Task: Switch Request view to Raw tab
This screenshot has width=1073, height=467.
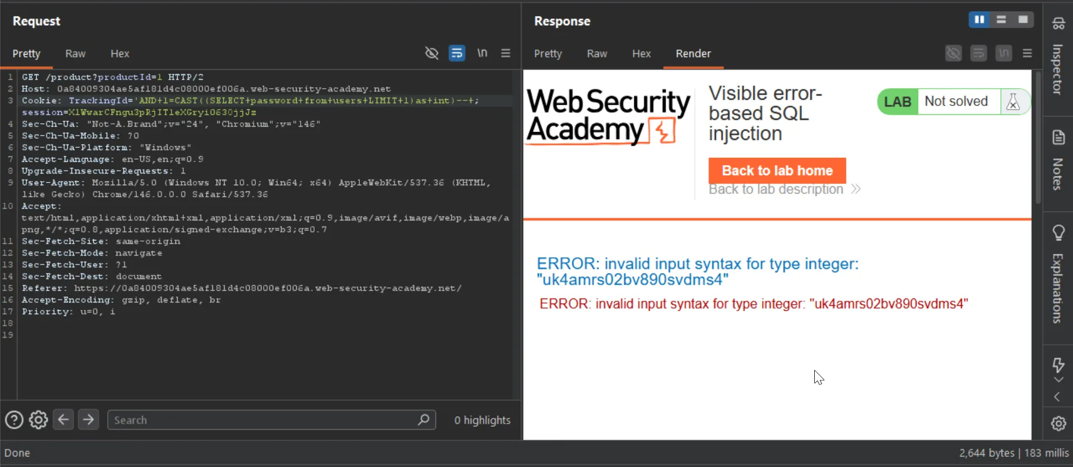Action: coord(75,54)
